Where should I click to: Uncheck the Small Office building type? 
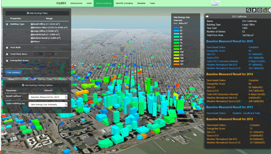point(32,24)
